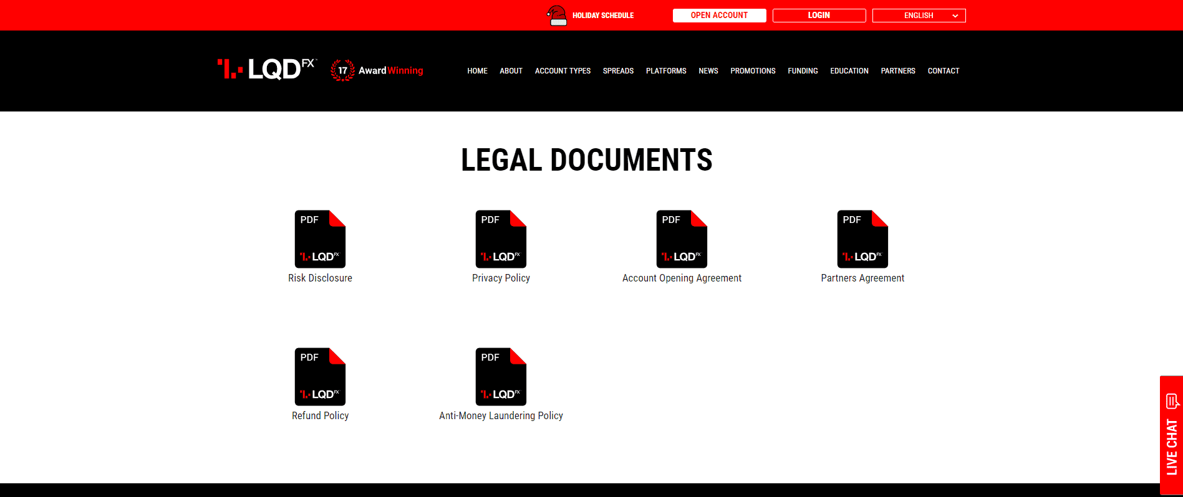Open the Education menu item
This screenshot has width=1183, height=497.
click(849, 71)
